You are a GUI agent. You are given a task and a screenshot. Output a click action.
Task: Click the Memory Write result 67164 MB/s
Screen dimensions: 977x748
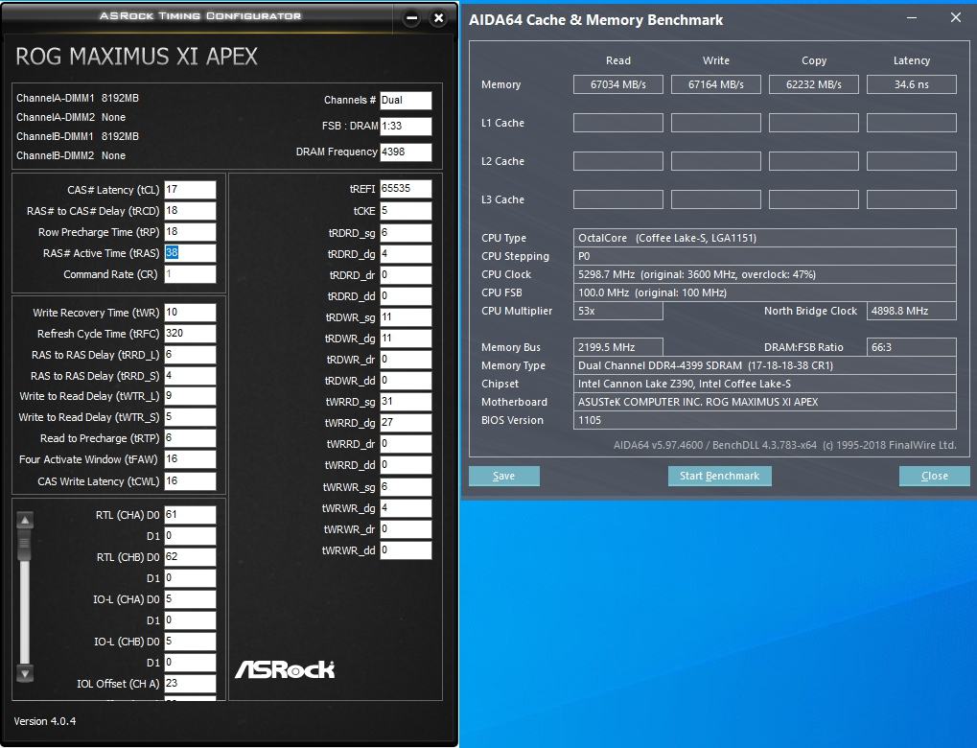716,84
